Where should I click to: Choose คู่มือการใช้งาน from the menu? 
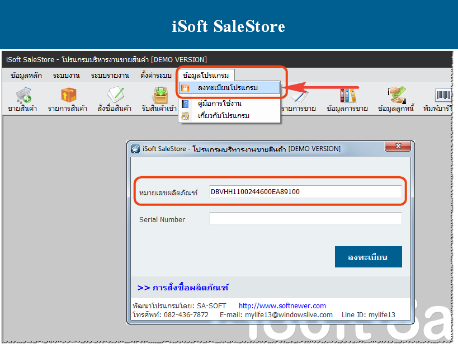point(230,104)
